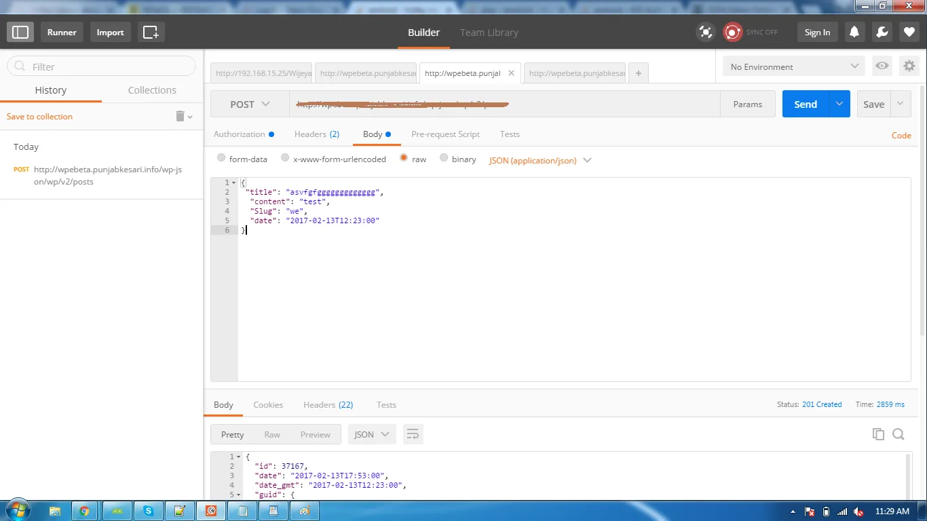Click the Filter search field
The image size is (927, 521).
tap(101, 66)
